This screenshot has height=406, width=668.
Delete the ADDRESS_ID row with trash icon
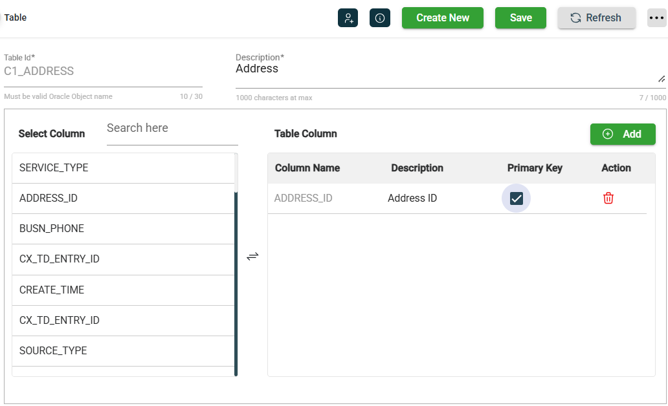(x=608, y=198)
